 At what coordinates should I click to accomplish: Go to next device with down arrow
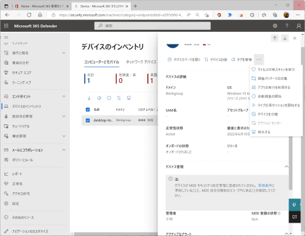click(285, 38)
